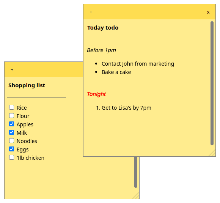Click the Get to Lisa's by 7pm entry

pyautogui.click(x=126, y=108)
